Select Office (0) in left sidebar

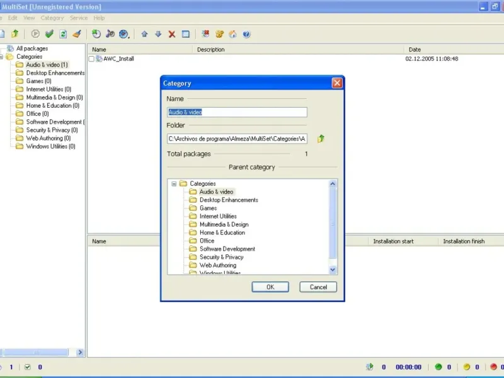pos(37,113)
